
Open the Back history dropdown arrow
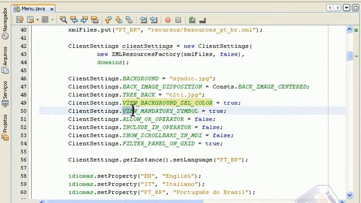pyautogui.click(x=38, y=20)
